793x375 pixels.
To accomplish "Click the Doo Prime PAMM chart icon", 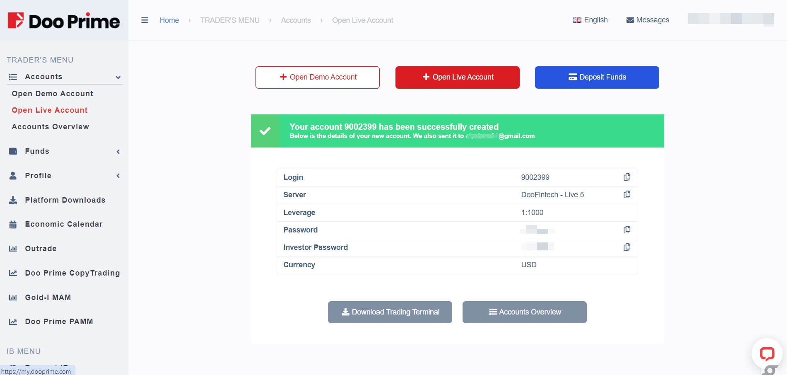I will (x=13, y=322).
